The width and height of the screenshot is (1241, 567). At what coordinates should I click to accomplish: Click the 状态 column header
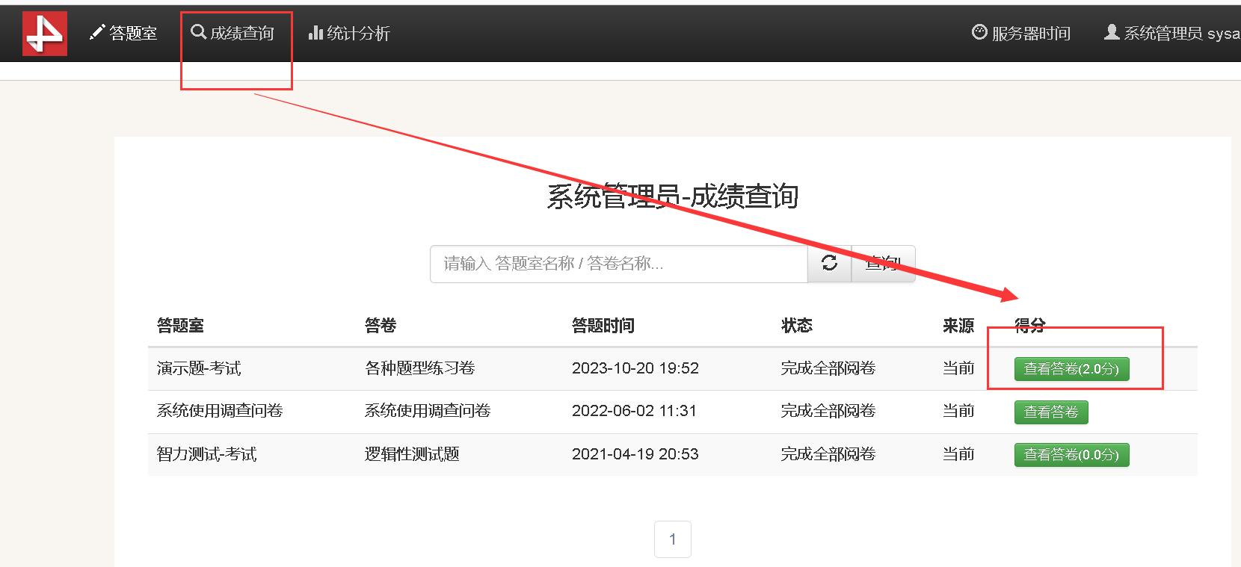(797, 326)
